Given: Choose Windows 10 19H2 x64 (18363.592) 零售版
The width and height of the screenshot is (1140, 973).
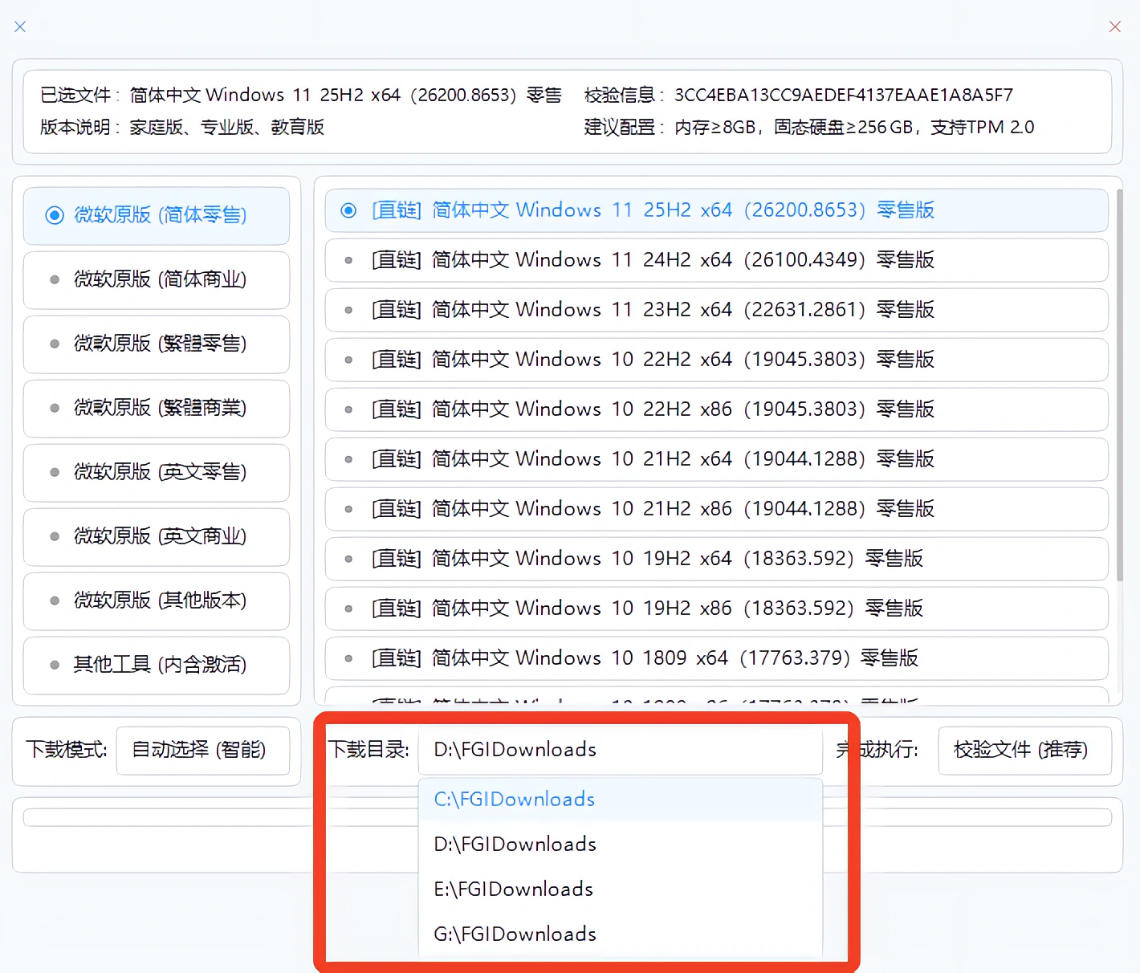Looking at the screenshot, I should point(716,559).
